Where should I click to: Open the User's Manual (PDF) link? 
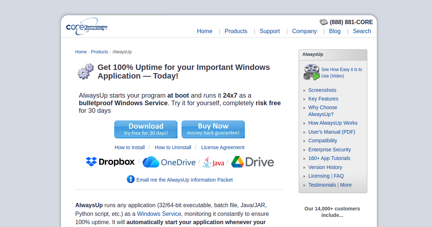[332, 132]
